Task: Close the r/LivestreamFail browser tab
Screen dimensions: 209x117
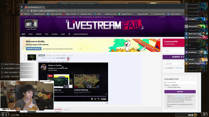Action: pos(43,7)
